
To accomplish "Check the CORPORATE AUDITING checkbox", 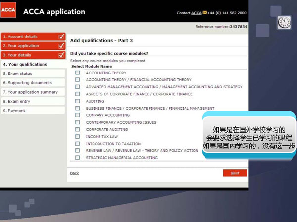I will coord(77,129).
